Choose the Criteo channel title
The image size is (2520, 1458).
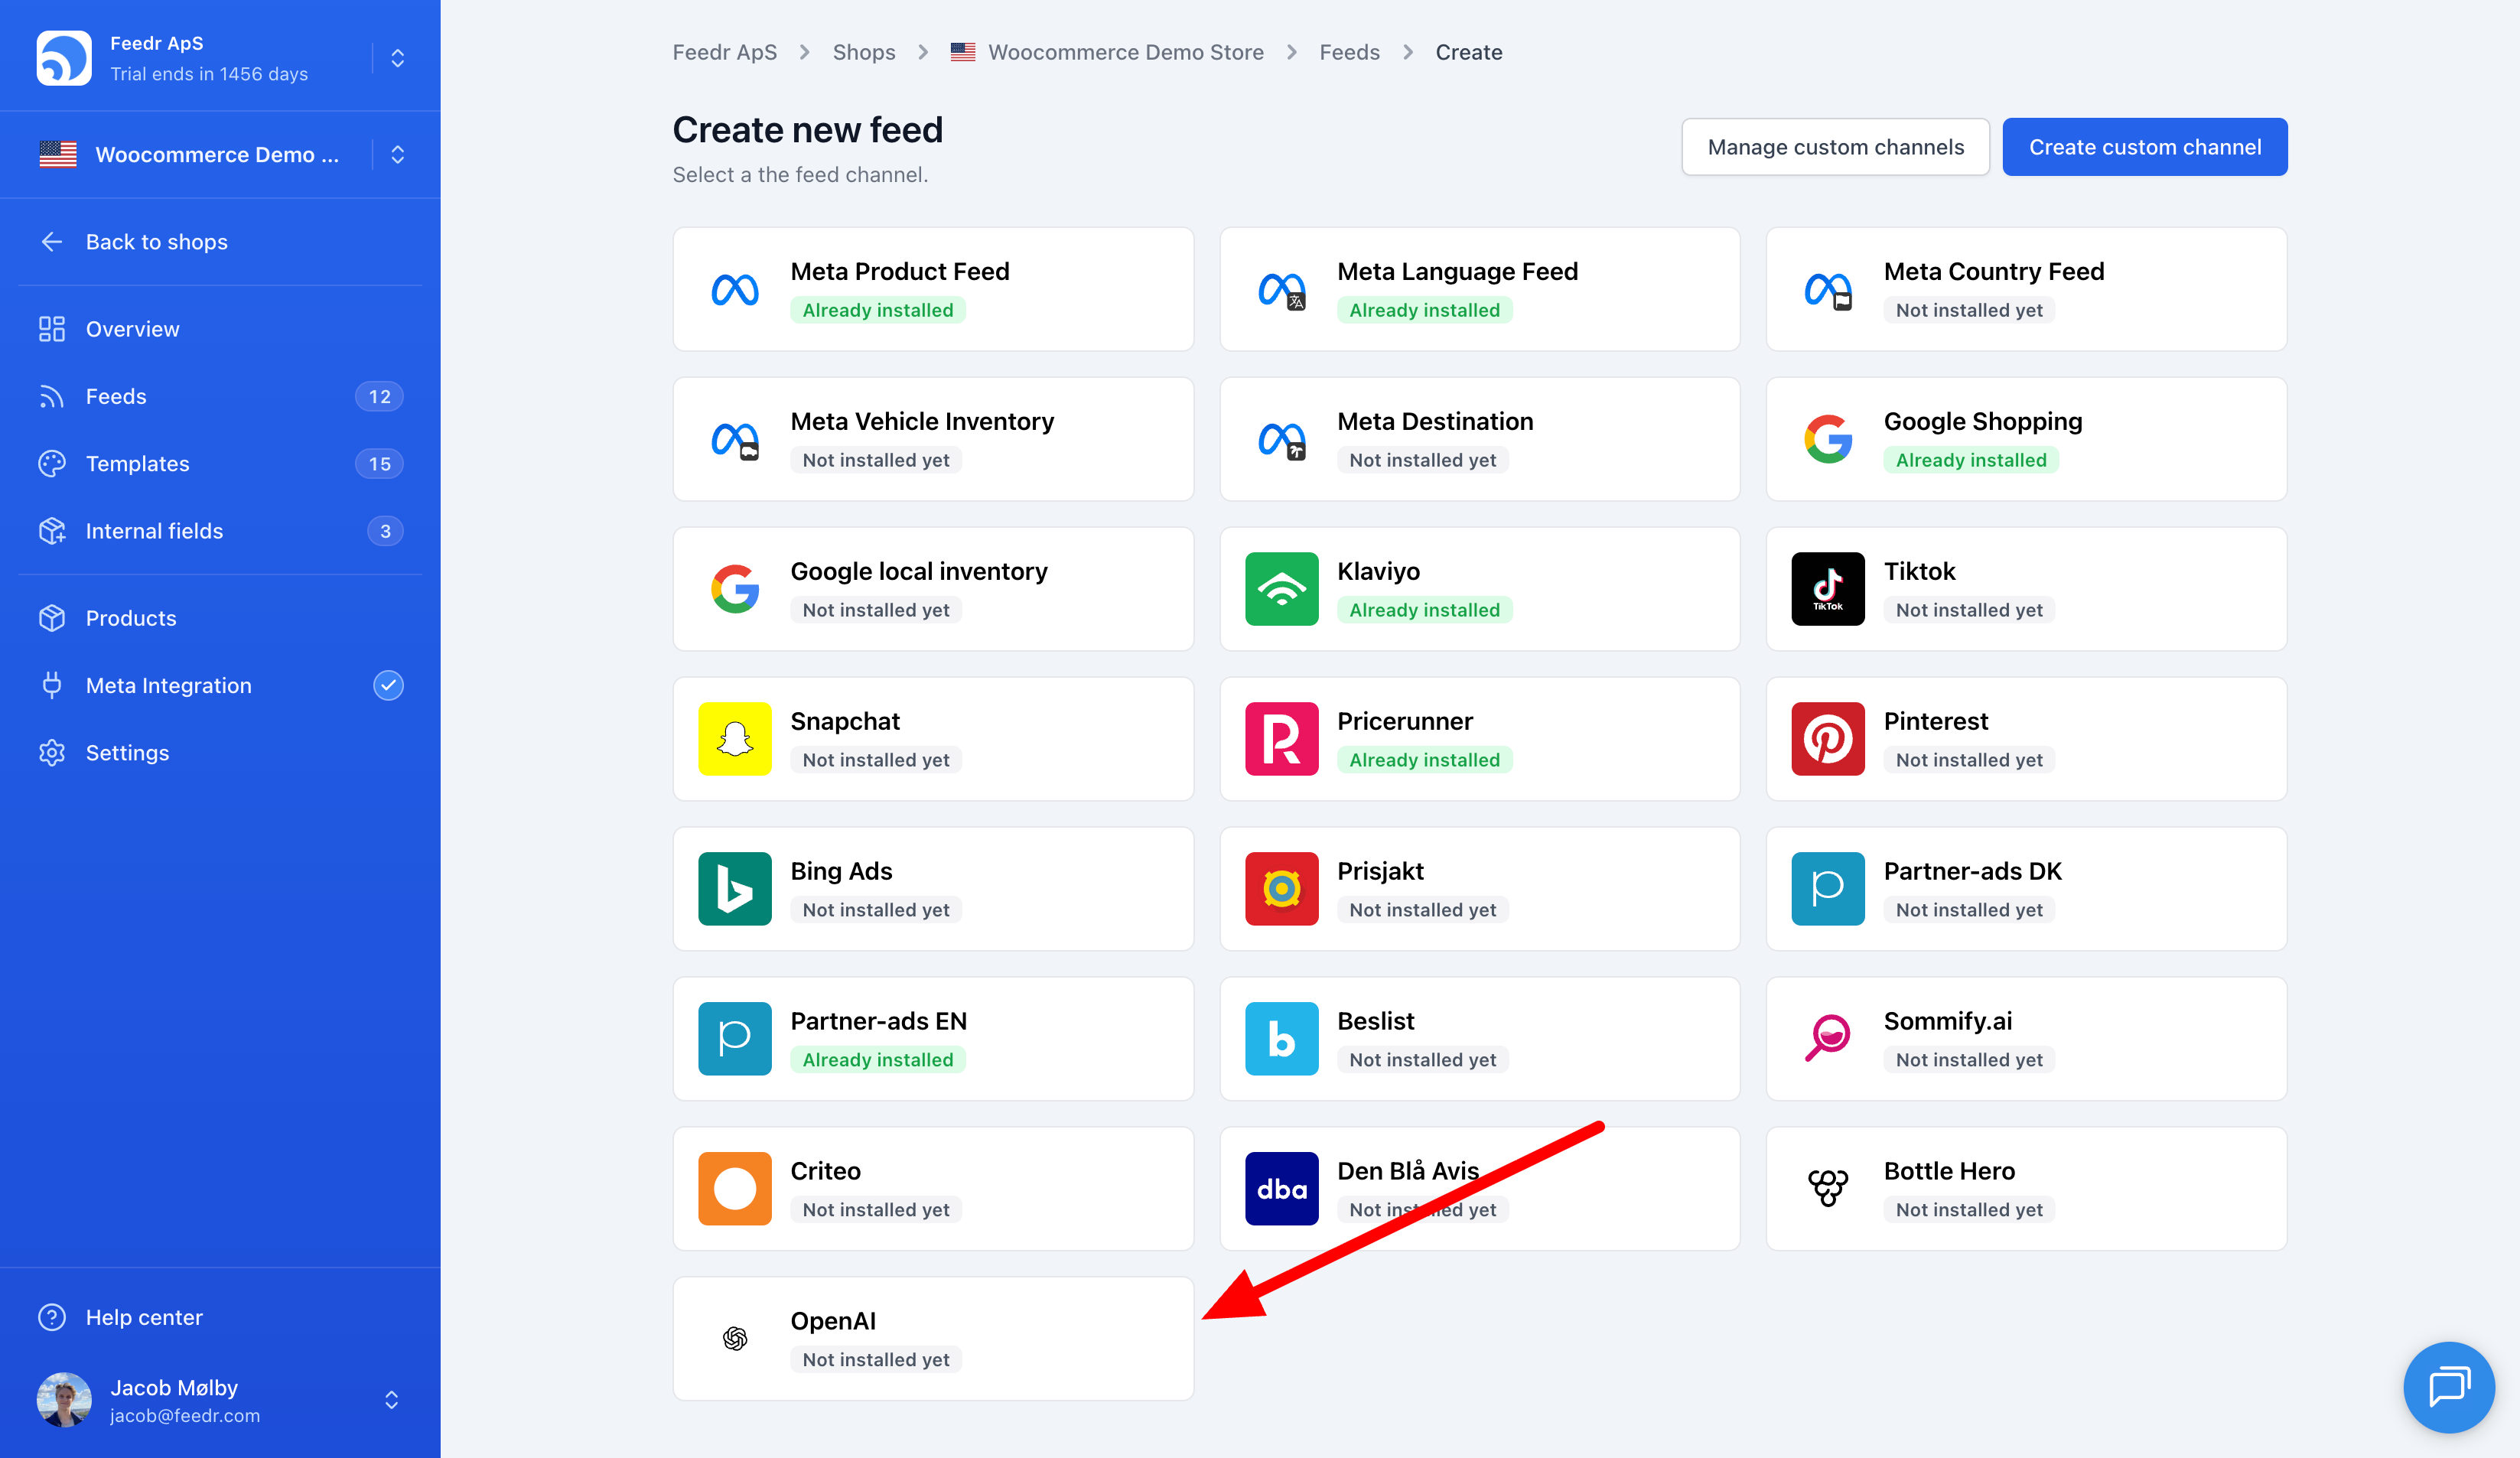(825, 1171)
